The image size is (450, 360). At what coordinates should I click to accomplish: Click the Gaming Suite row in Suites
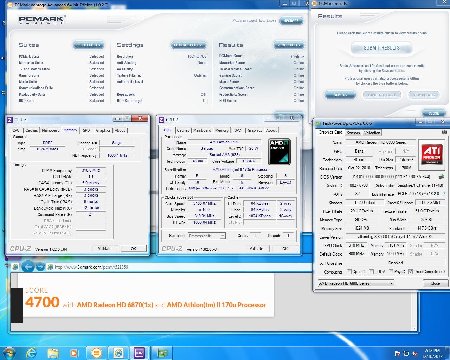coord(62,75)
